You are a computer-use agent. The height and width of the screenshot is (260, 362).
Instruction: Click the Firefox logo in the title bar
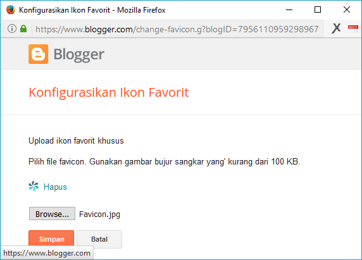[x=11, y=10]
